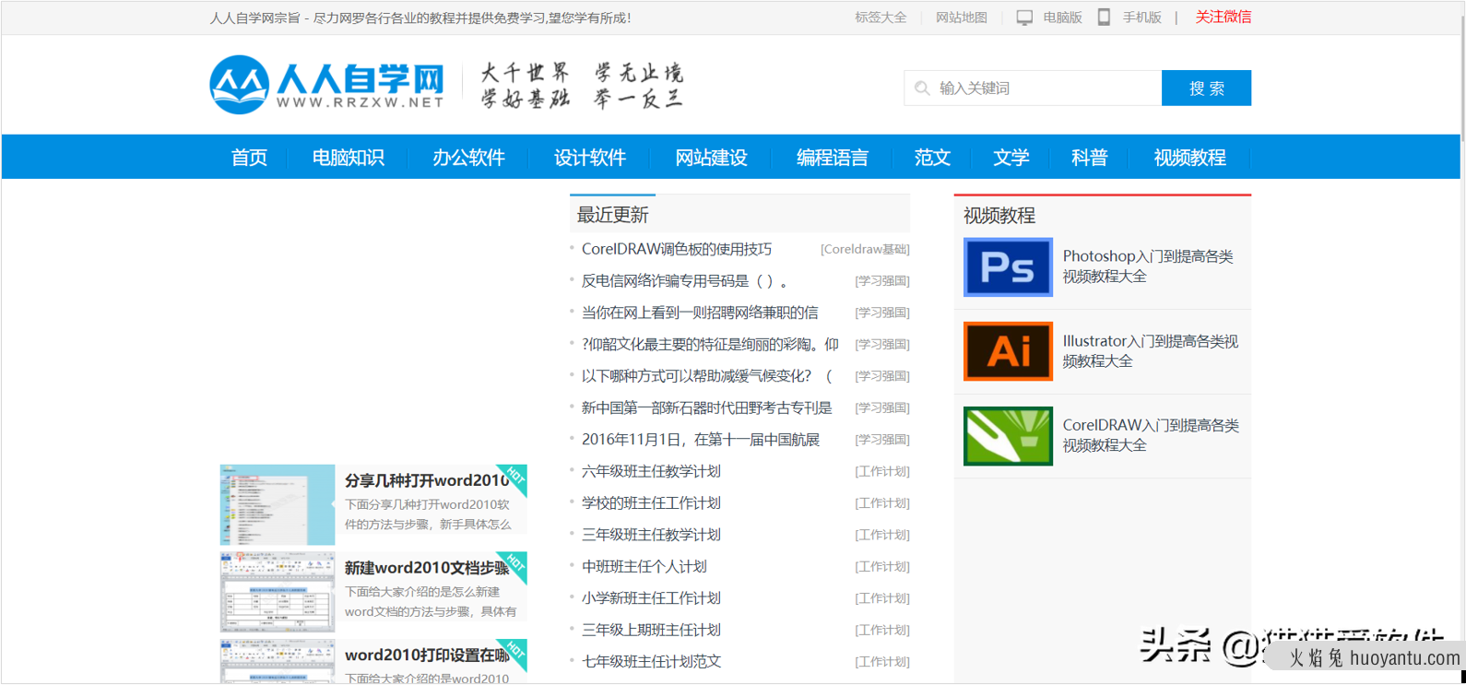The image size is (1466, 685).
Task: Open the 编程语言 navigation item
Action: click(833, 158)
